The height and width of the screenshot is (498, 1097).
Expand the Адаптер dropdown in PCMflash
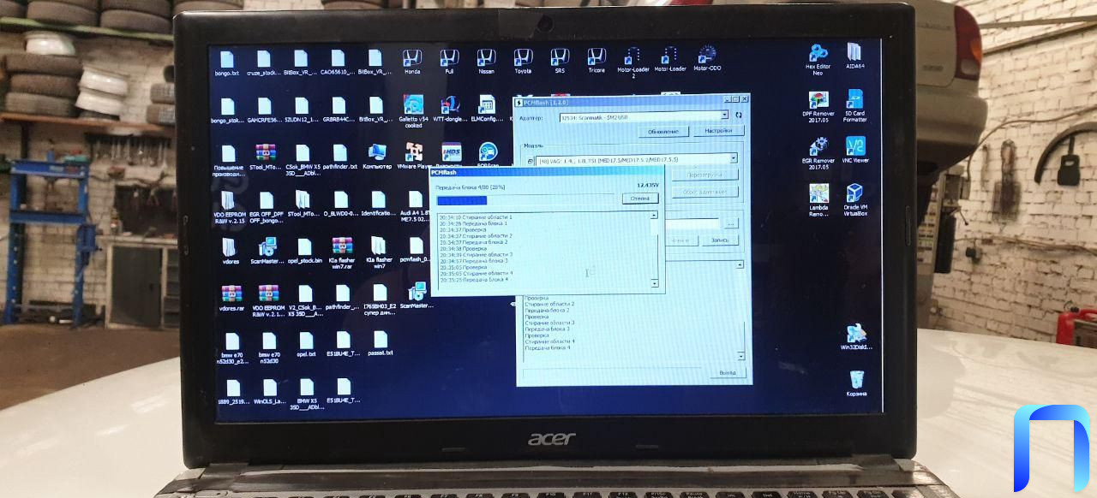[x=725, y=115]
